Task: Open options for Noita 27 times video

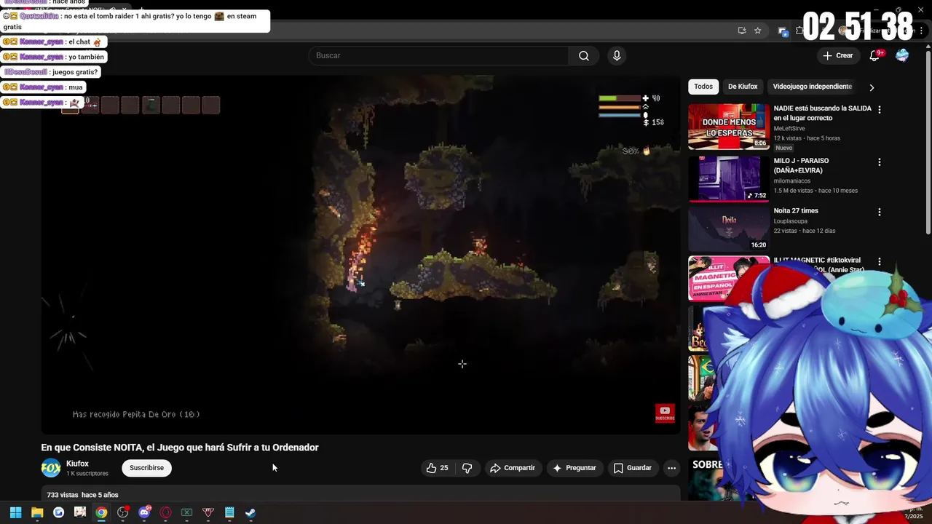Action: point(879,212)
